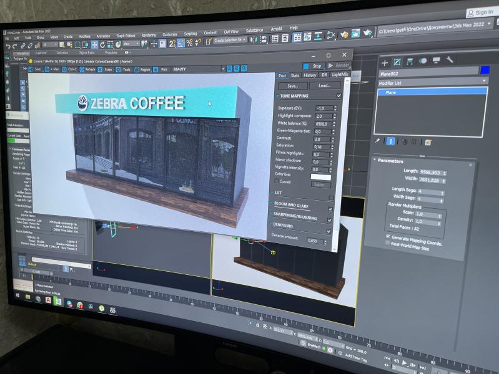Screen dimensions: 499x374
Task: Click the Load... button in Post tab
Action: 324,85
